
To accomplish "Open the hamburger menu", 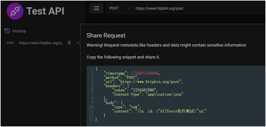I will coord(96,8).
